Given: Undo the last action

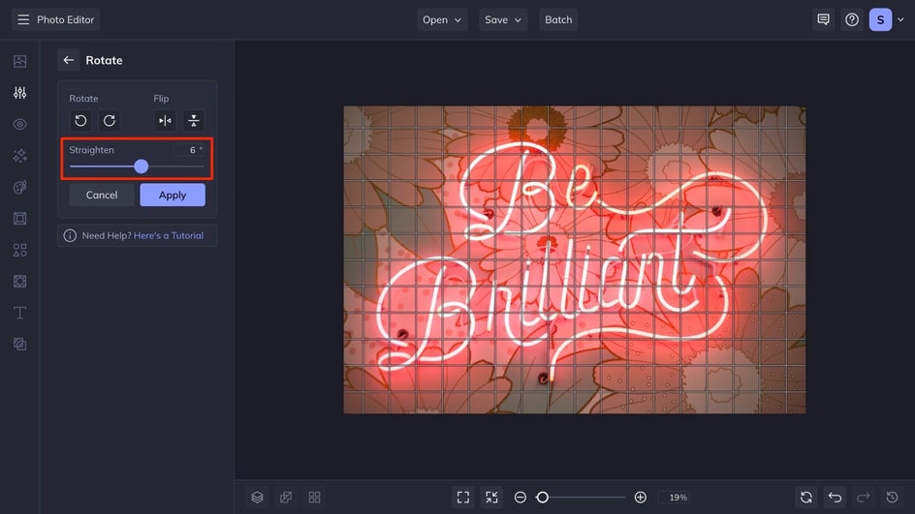Looking at the screenshot, I should pyautogui.click(x=836, y=498).
